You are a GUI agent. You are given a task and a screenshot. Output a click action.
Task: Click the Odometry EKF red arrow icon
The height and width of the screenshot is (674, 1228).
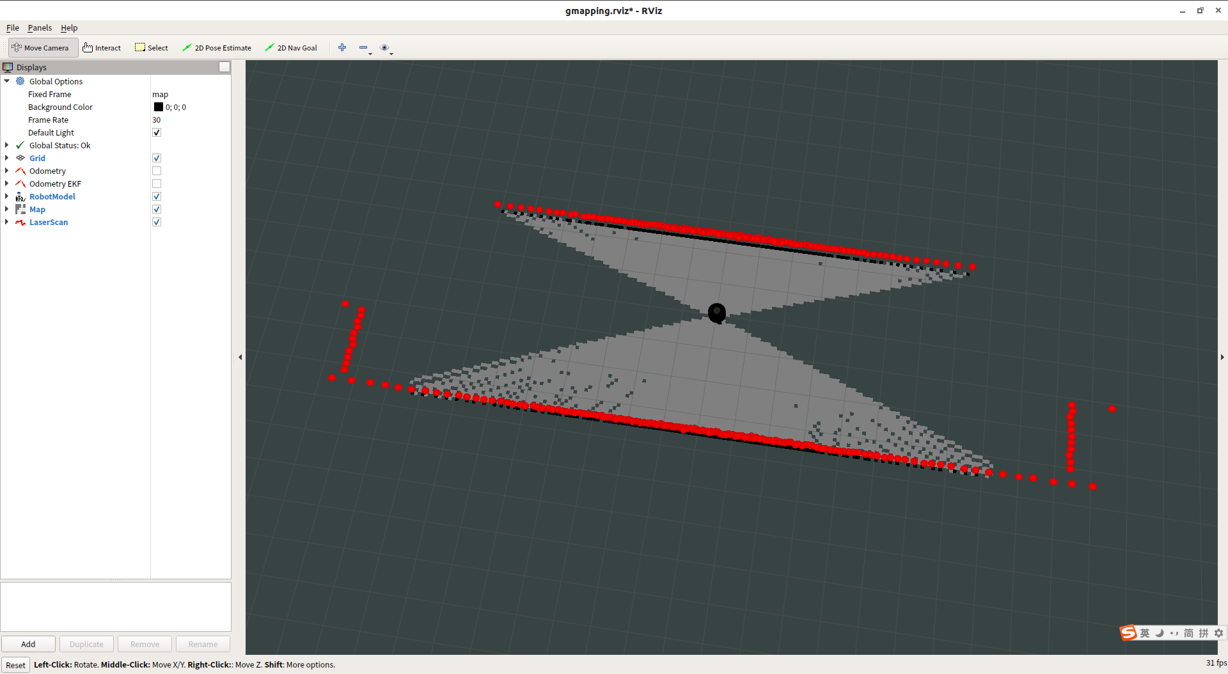[20, 184]
